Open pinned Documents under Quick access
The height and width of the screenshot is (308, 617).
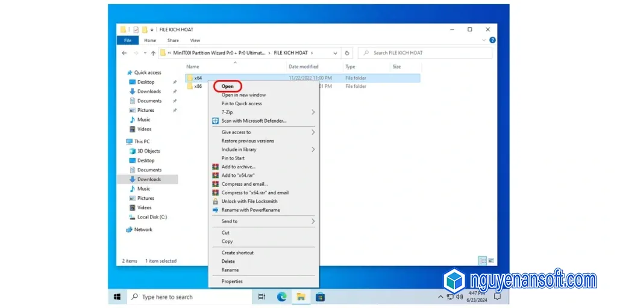[x=149, y=101]
